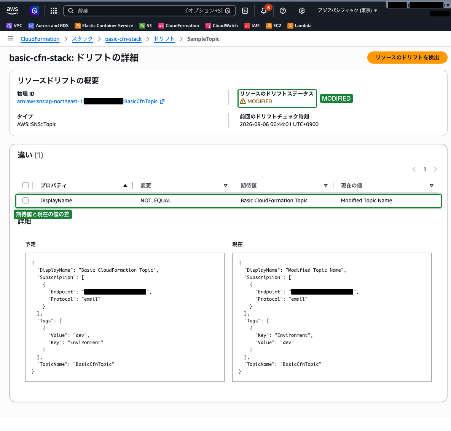Go to the next differences page arrow
Image resolution: width=451 pixels, height=431 pixels.
click(x=435, y=169)
